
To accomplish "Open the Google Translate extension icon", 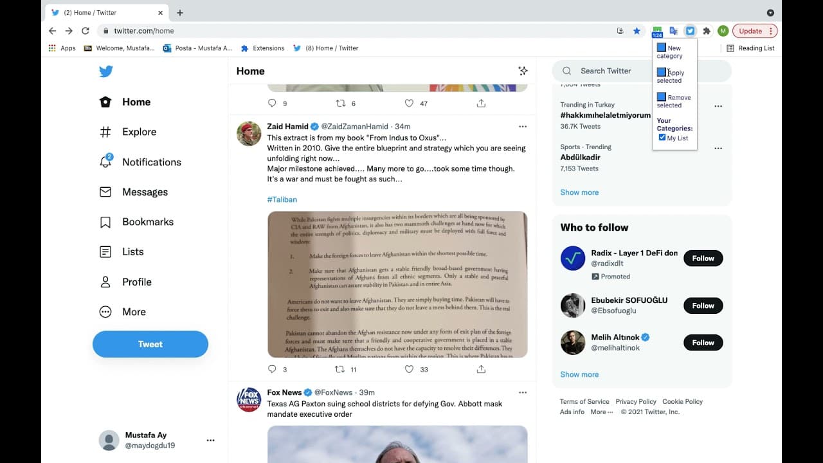I will coord(673,31).
